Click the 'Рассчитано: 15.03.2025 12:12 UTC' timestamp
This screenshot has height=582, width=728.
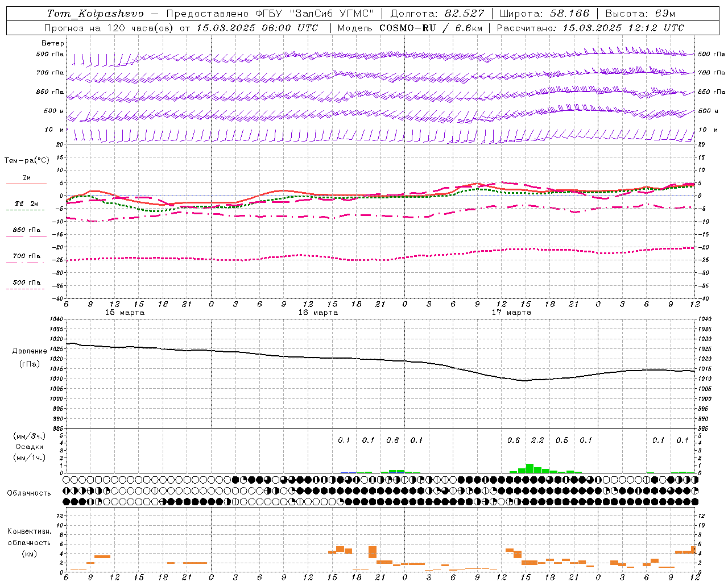(590, 28)
